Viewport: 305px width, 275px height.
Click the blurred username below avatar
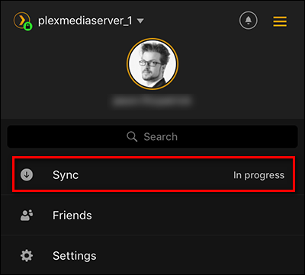click(152, 101)
